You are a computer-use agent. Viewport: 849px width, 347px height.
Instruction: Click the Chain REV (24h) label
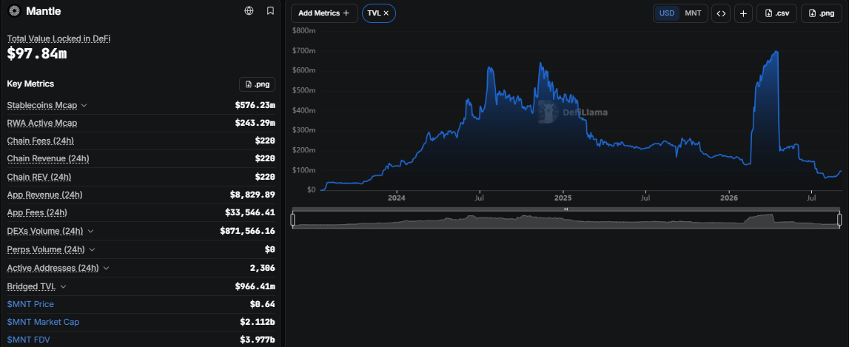point(39,177)
